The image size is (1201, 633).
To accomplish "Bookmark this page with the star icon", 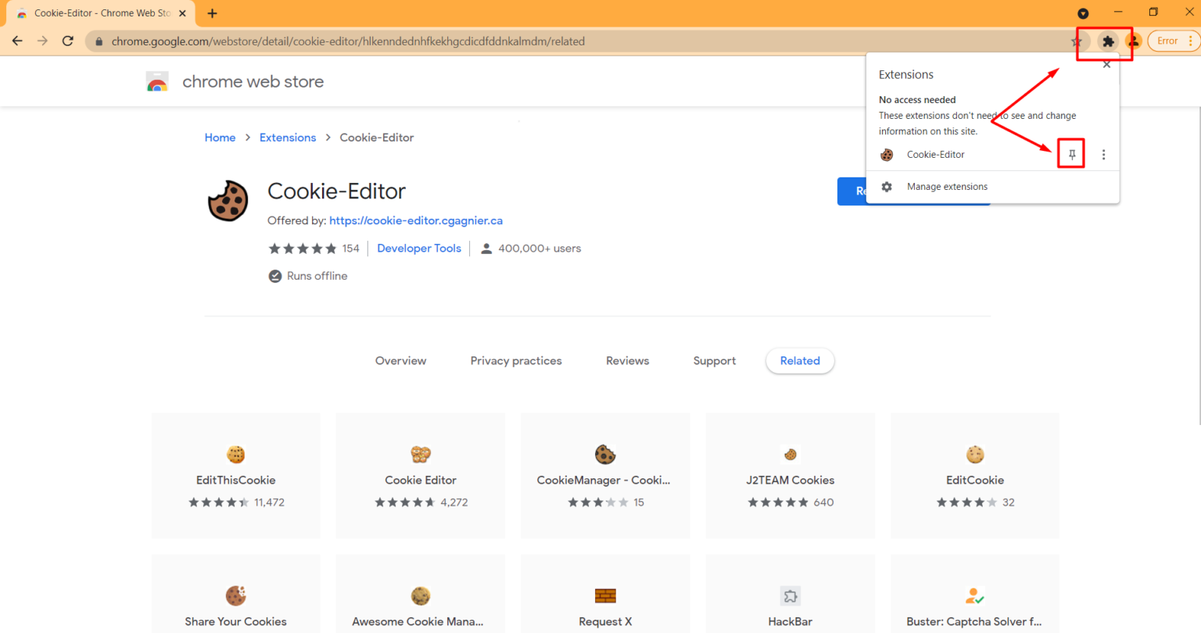I will tap(1077, 41).
